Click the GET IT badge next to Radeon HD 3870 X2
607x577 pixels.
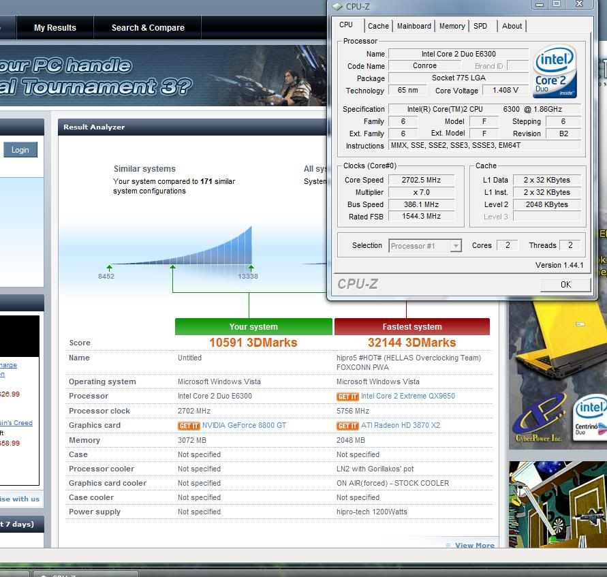[x=347, y=426]
